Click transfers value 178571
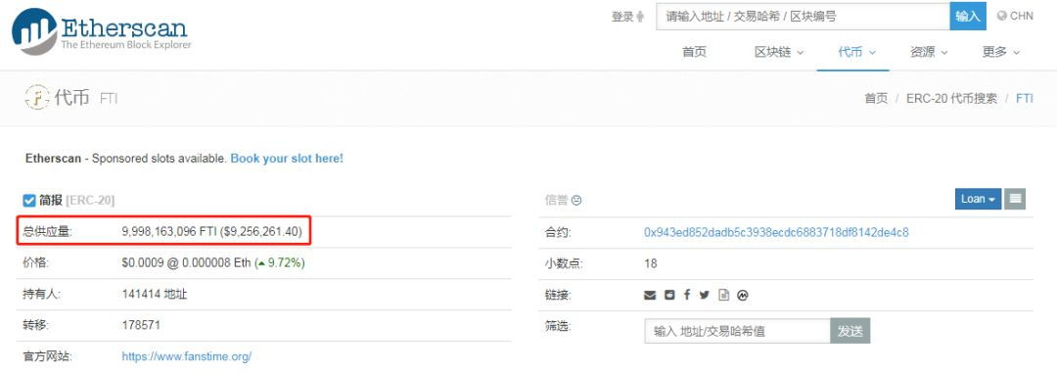 coord(141,325)
